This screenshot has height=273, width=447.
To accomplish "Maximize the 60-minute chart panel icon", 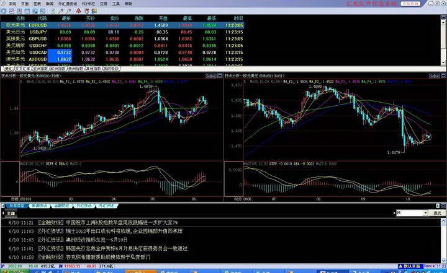I will [443, 76].
